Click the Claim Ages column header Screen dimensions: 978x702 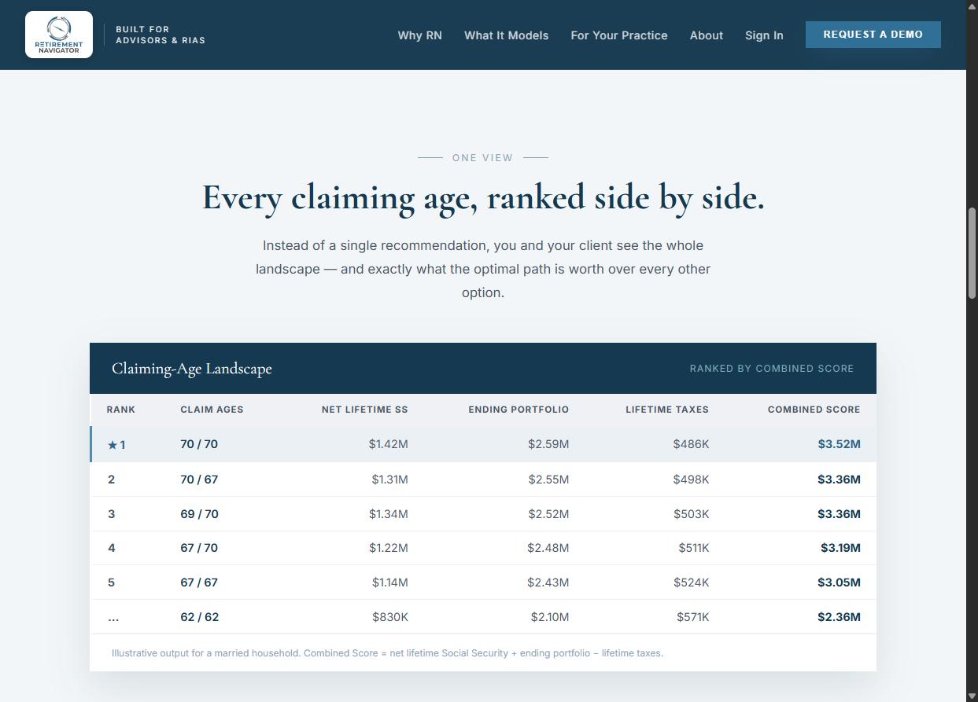[212, 410]
